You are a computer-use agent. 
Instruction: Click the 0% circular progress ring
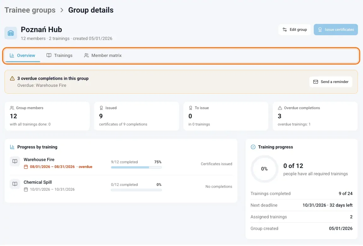coord(265,169)
